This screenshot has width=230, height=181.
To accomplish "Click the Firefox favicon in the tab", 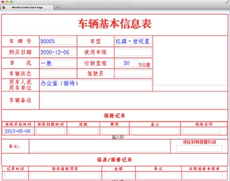I will pos(4,8).
